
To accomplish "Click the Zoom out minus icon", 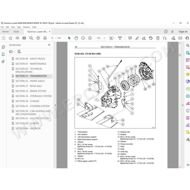I will 83,38.
